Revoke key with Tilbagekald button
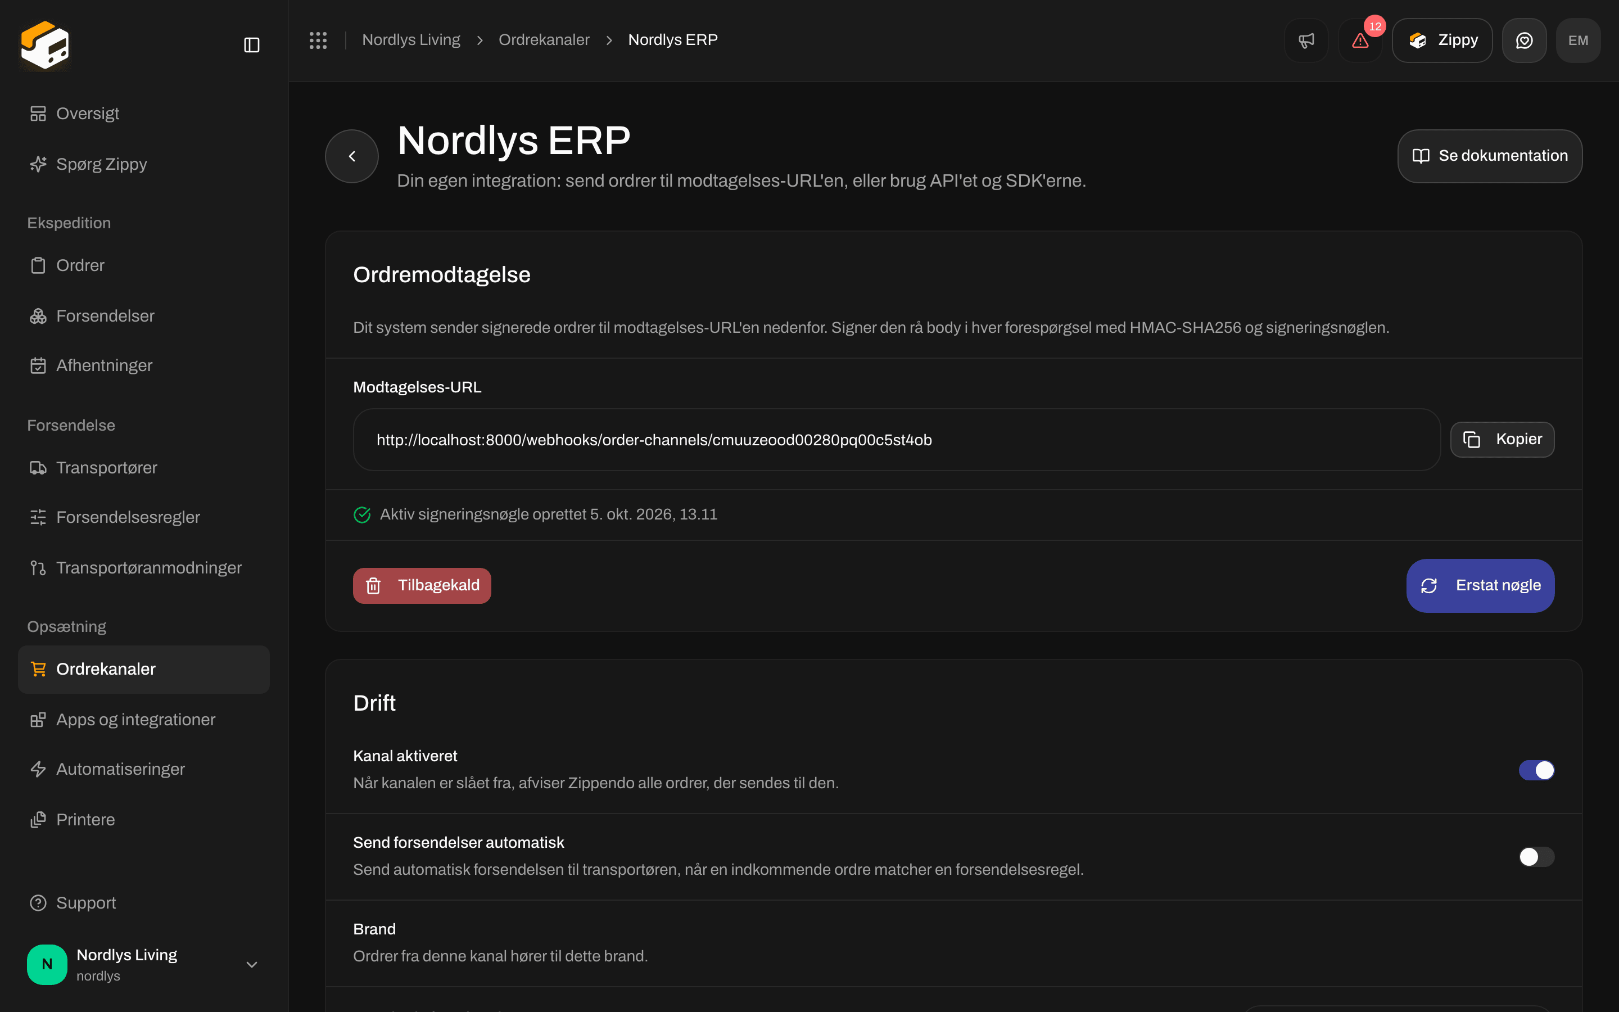Viewport: 1619px width, 1012px height. (422, 586)
